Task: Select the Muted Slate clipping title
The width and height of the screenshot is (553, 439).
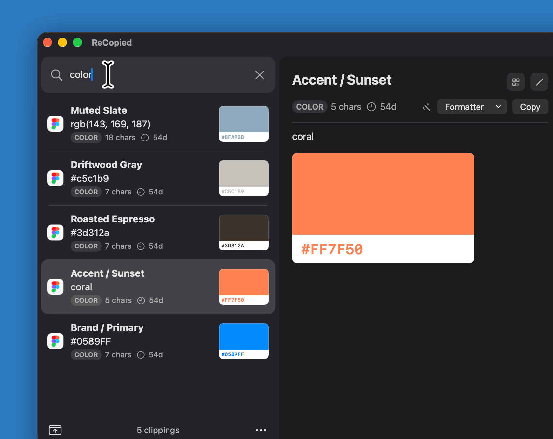Action: pyautogui.click(x=99, y=111)
